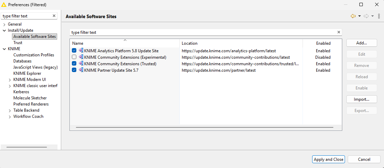Viewport: 384px width, 168px height.
Task: Click the KNIME Analytics Platform 5.8 site icon
Action: pyautogui.click(x=81, y=51)
